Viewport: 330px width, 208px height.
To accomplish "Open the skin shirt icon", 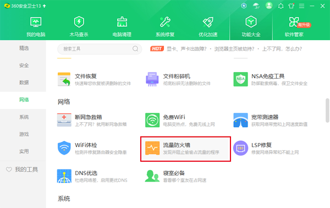I will [x=291, y=6].
